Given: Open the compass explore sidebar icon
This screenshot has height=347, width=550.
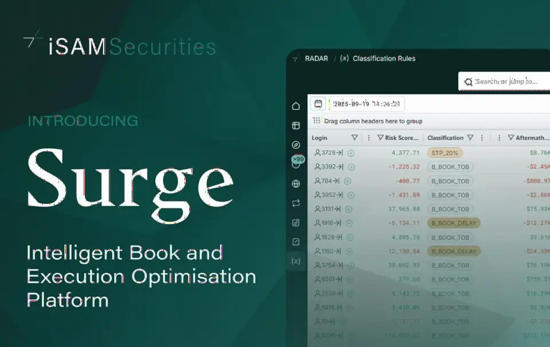Looking at the screenshot, I should pyautogui.click(x=296, y=145).
